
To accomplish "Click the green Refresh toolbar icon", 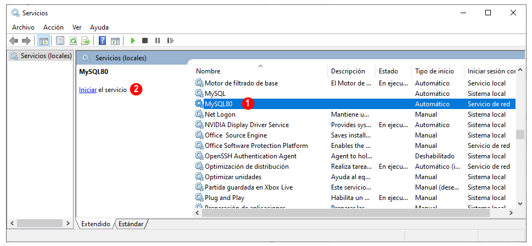I will point(73,41).
